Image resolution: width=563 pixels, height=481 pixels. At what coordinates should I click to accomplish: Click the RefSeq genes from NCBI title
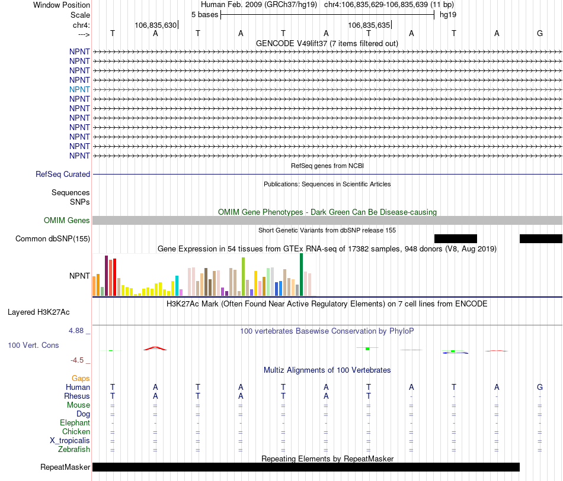[327, 166]
